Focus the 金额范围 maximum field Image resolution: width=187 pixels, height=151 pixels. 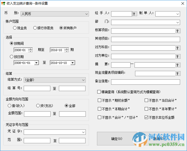click(72, 114)
